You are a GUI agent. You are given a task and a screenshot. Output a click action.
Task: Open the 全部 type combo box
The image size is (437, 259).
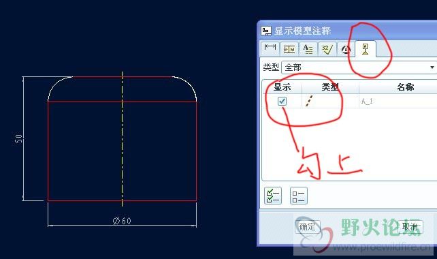tap(359, 67)
